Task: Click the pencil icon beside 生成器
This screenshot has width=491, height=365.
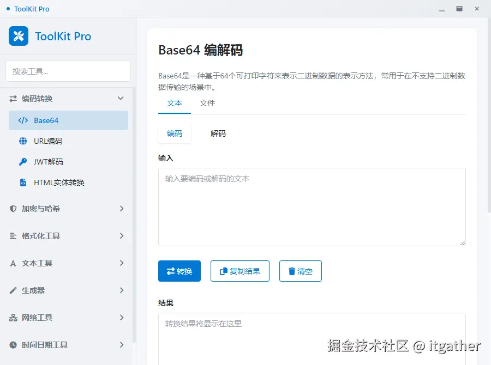Action: [13, 290]
